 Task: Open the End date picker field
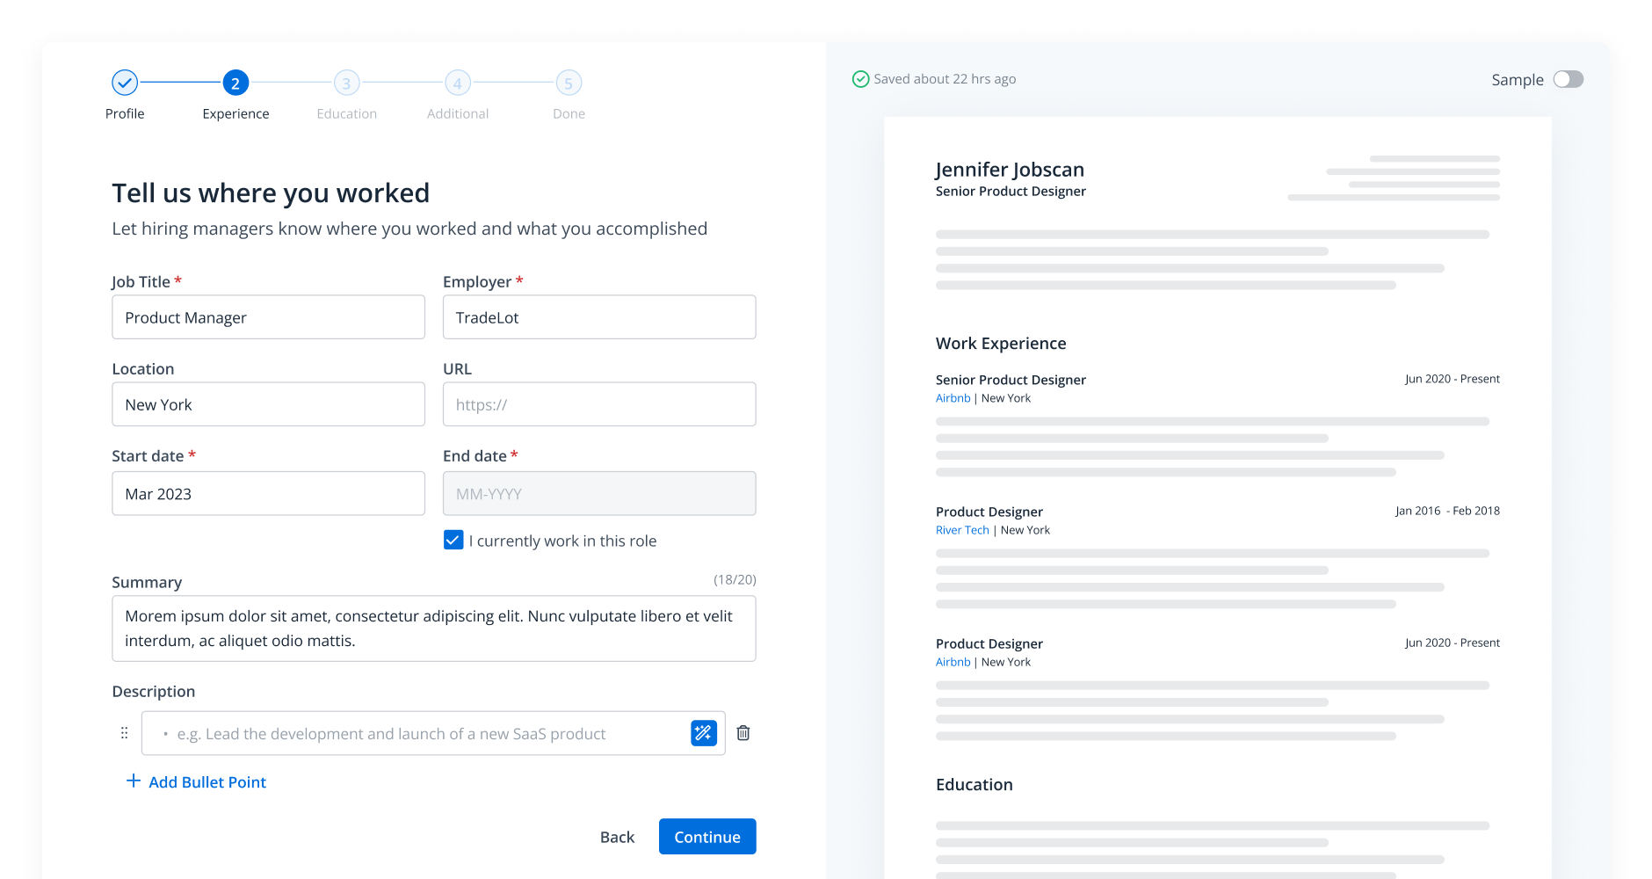click(599, 494)
